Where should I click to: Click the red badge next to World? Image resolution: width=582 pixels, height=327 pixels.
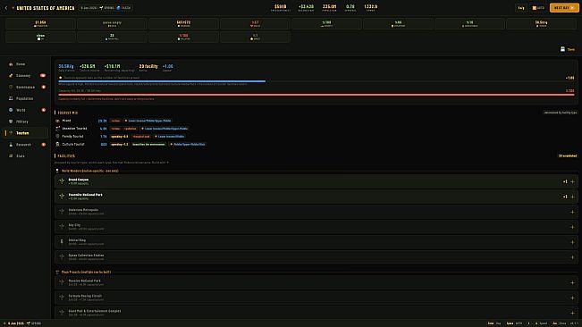[x=44, y=110]
